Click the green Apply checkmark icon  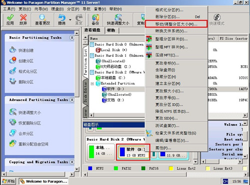pos(10,17)
